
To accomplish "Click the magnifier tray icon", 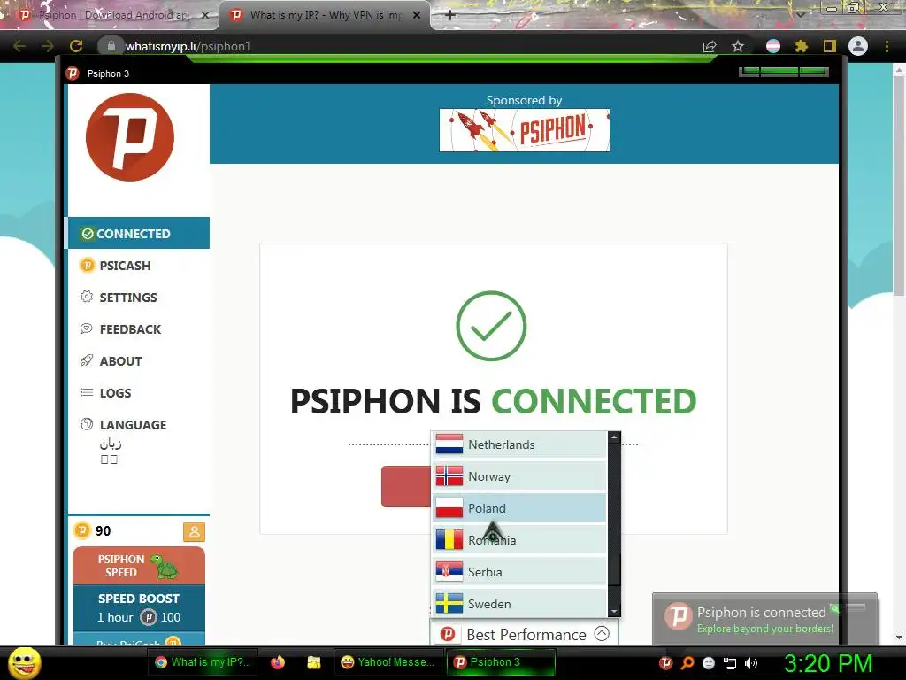I will pos(687,662).
